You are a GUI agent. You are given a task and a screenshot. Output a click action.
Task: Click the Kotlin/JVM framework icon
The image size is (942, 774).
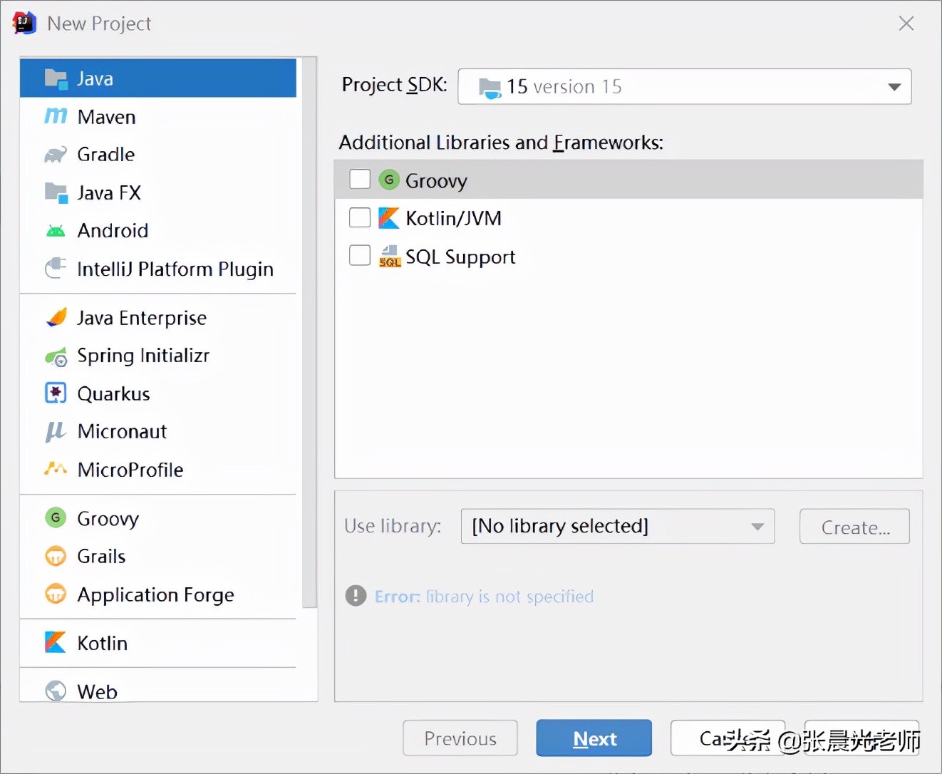click(x=388, y=218)
